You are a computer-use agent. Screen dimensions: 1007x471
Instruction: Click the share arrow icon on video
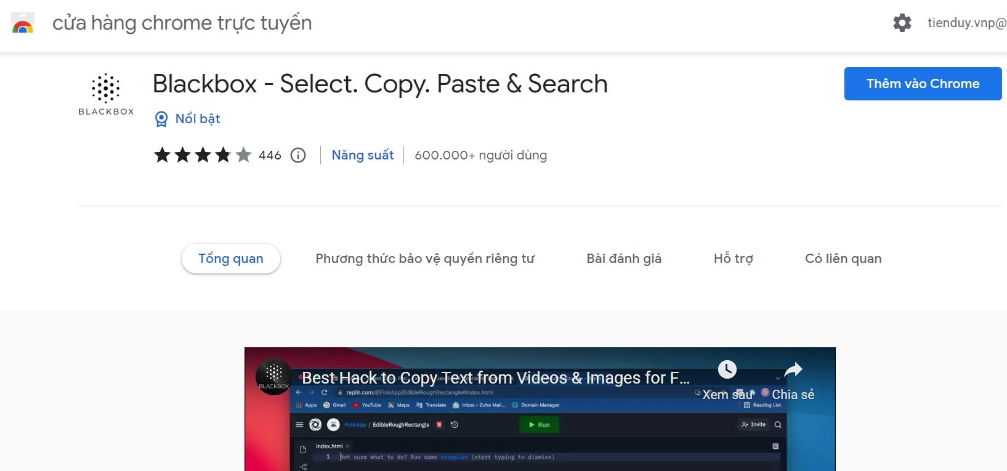793,369
